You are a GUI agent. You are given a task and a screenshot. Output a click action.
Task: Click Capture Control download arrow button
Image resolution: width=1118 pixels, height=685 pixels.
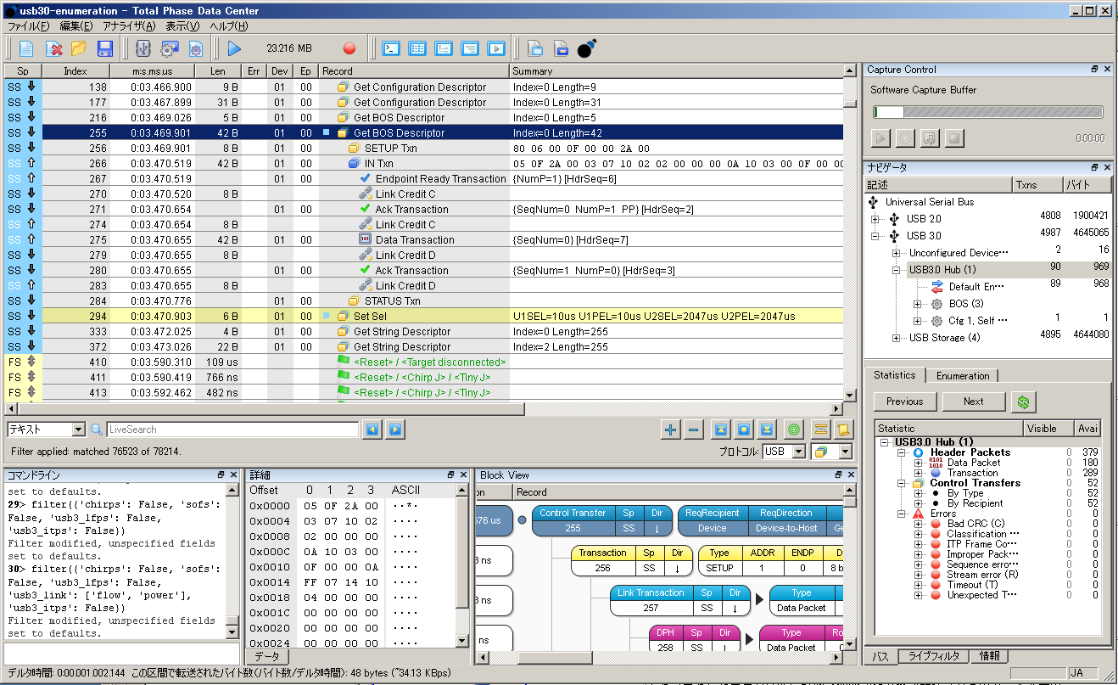click(931, 138)
